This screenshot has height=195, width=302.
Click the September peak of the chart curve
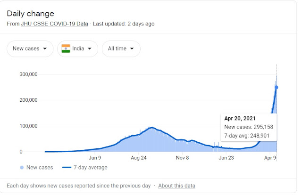pos(152,128)
